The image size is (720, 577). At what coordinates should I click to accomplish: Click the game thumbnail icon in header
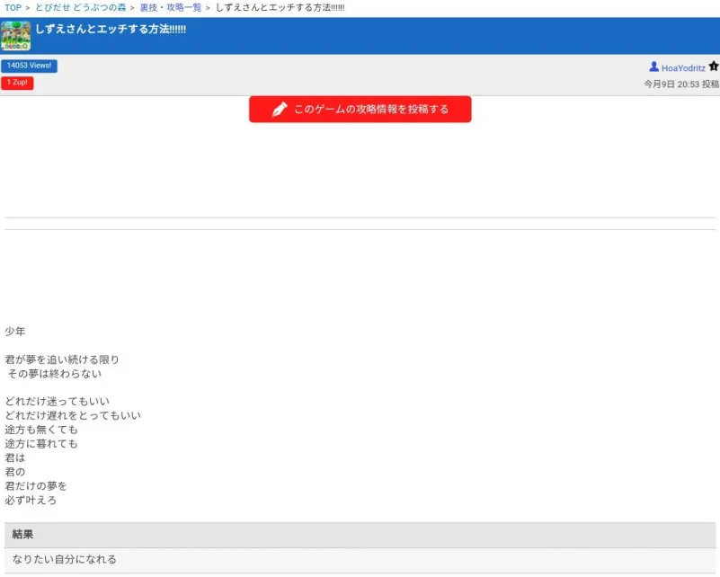pyautogui.click(x=15, y=35)
